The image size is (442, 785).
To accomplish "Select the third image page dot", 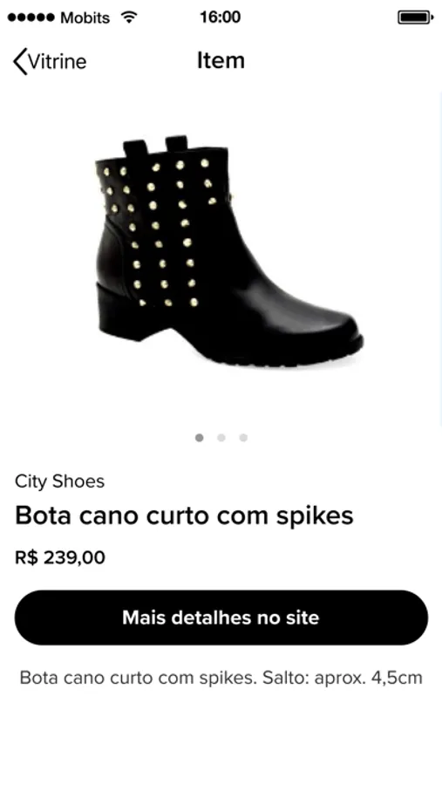I will [x=243, y=438].
